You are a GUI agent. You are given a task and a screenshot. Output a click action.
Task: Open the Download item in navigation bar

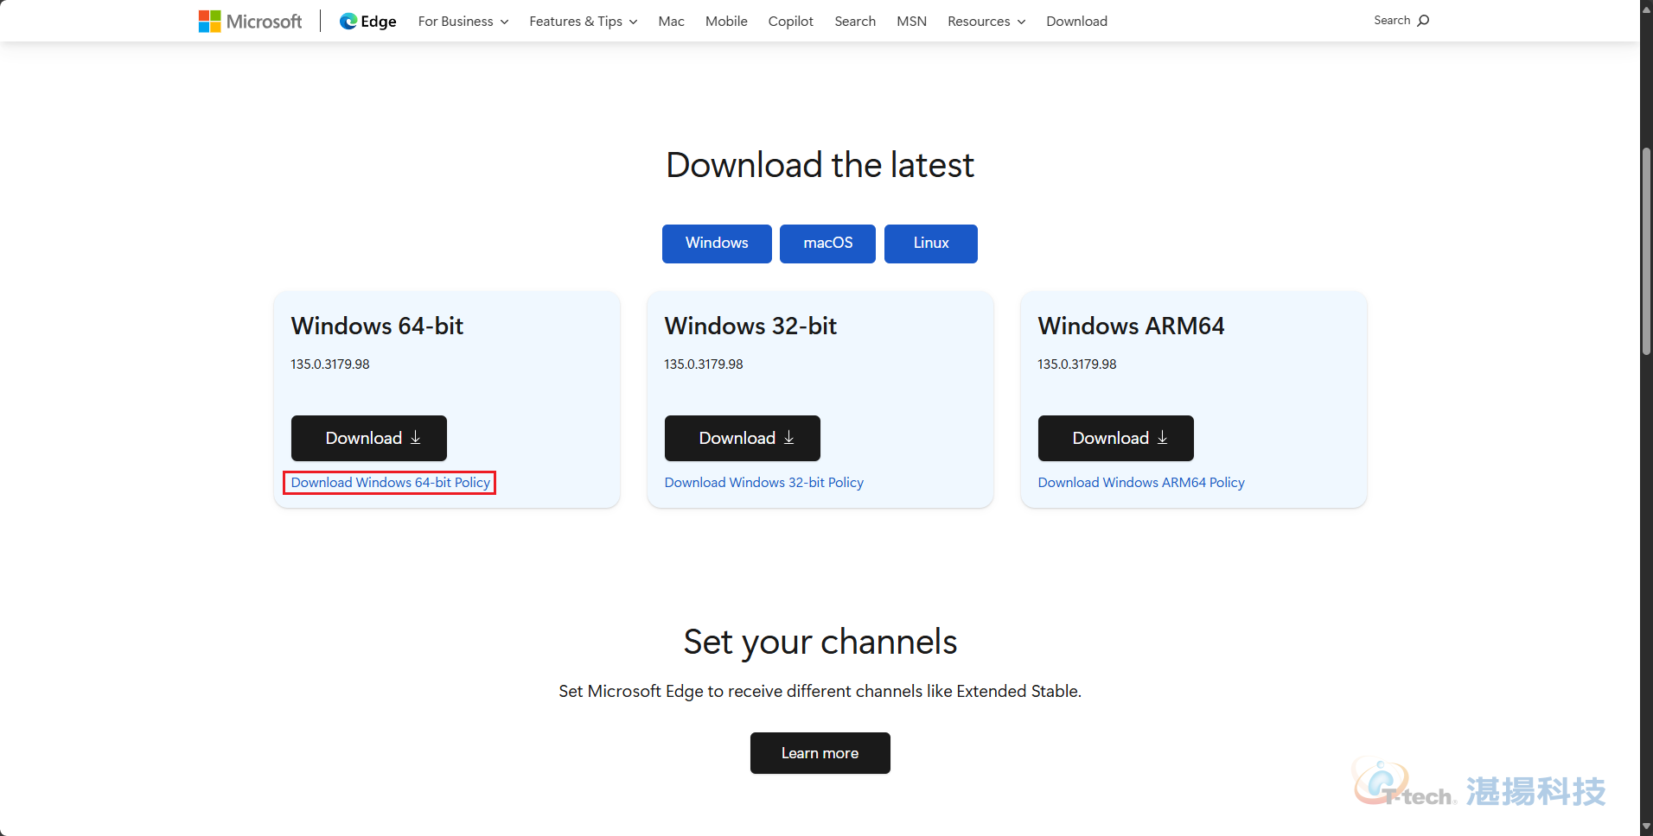(x=1076, y=21)
